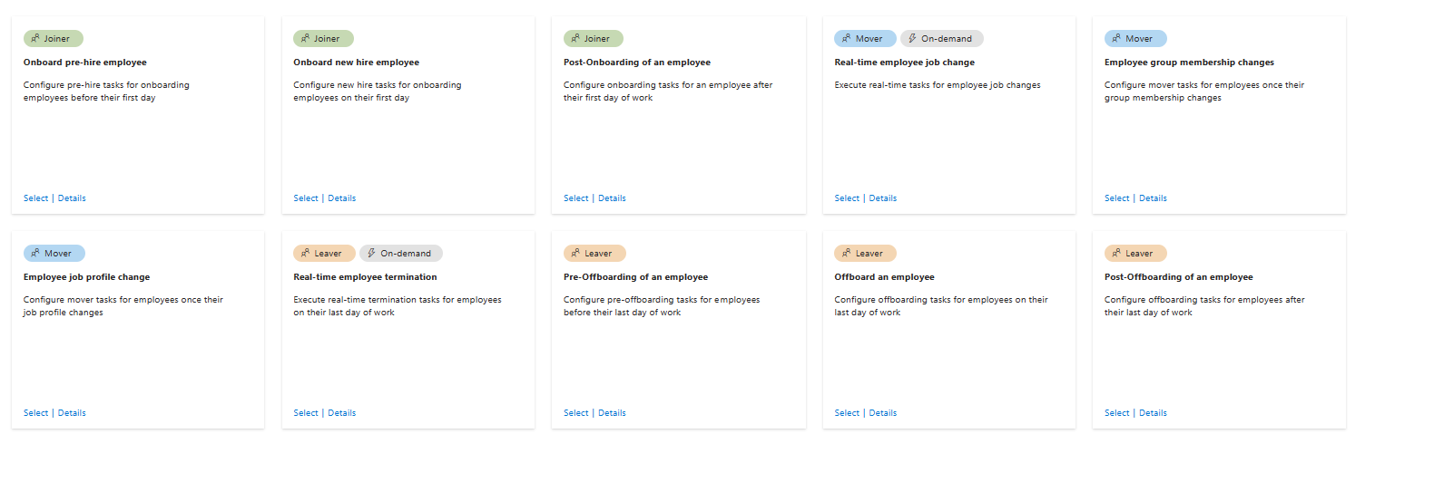The image size is (1434, 482).
Task: Open Details for Post-Offboarding of an employee
Action: click(x=1153, y=413)
